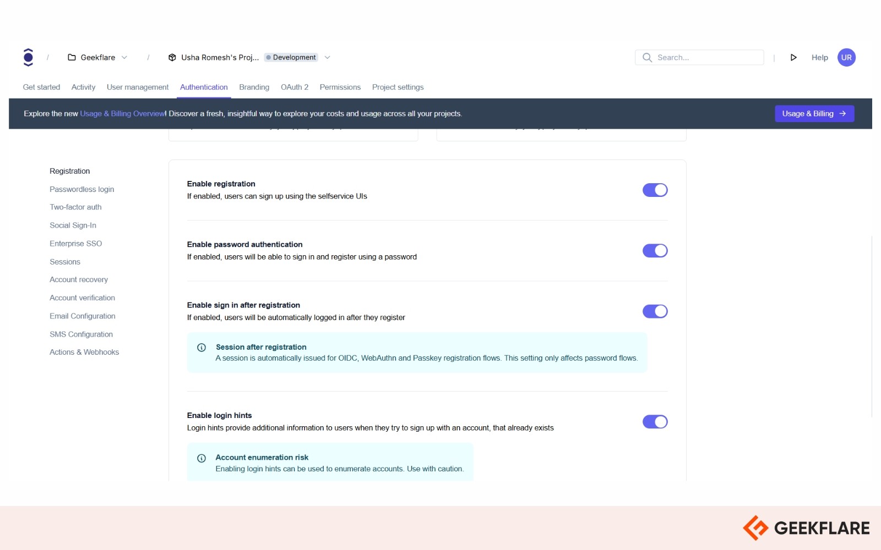
Task: Go to Actions & Webhooks section
Action: 84,352
